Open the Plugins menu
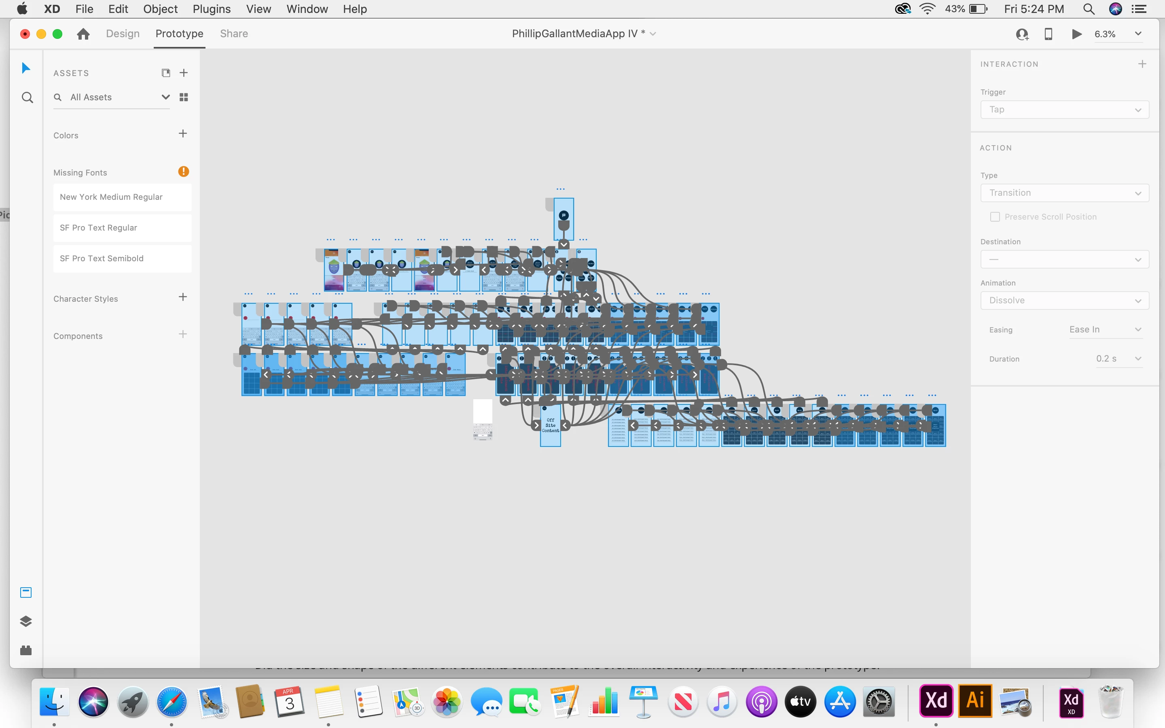1165x728 pixels. pos(211,9)
